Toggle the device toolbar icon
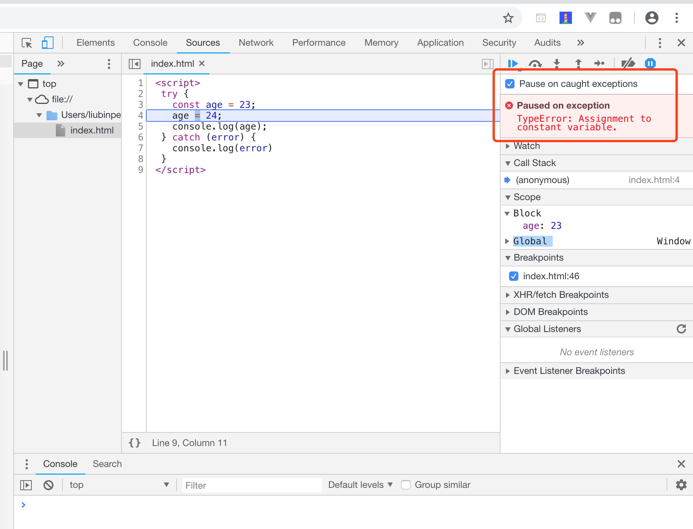This screenshot has width=693, height=529. (47, 43)
